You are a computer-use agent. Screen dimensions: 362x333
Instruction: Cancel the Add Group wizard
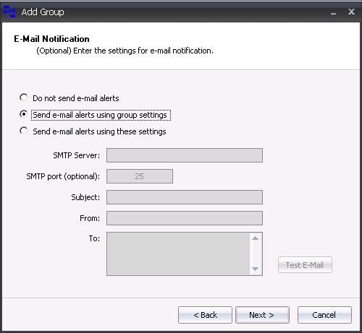coord(324,315)
